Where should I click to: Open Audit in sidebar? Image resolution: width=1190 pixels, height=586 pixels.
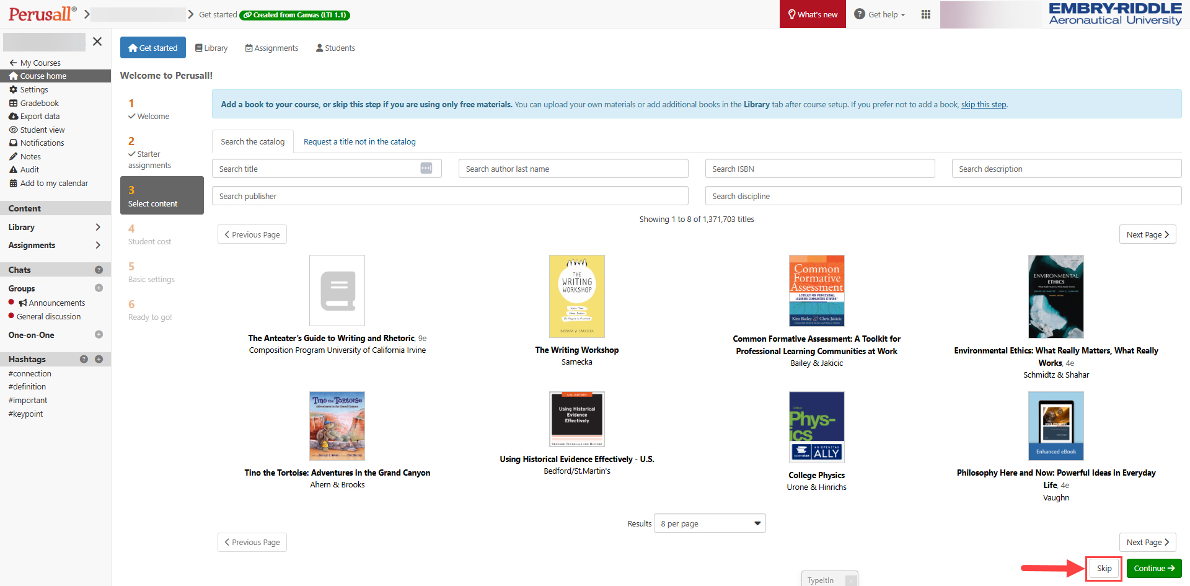click(24, 169)
